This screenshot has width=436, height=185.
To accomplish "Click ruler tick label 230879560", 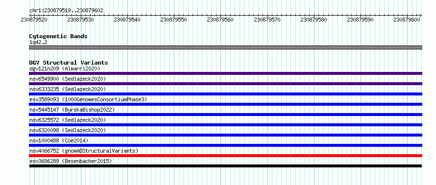I will (220, 20).
